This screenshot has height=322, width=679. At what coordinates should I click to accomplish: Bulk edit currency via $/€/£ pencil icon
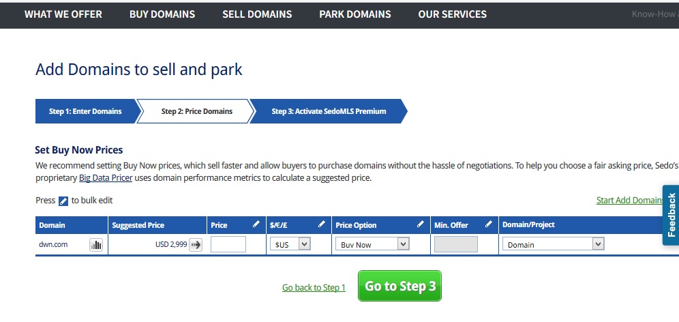(322, 224)
